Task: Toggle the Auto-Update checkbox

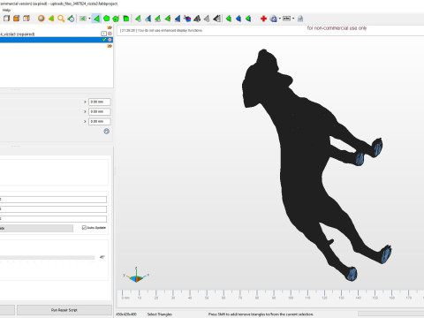Action: point(84,228)
